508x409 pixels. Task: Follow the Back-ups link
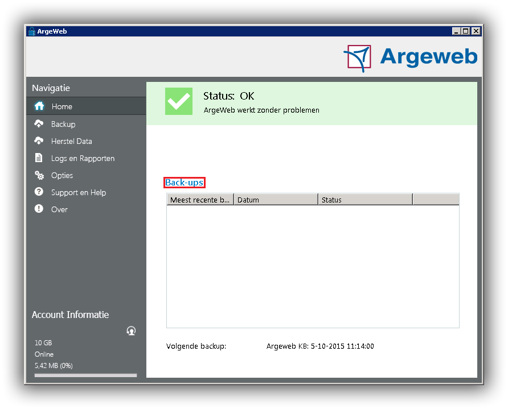pos(185,183)
